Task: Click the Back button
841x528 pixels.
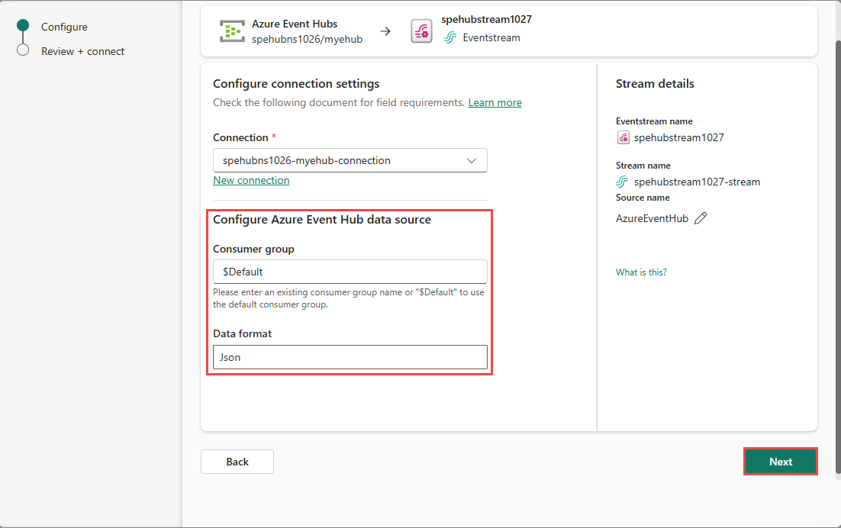Action: (237, 462)
